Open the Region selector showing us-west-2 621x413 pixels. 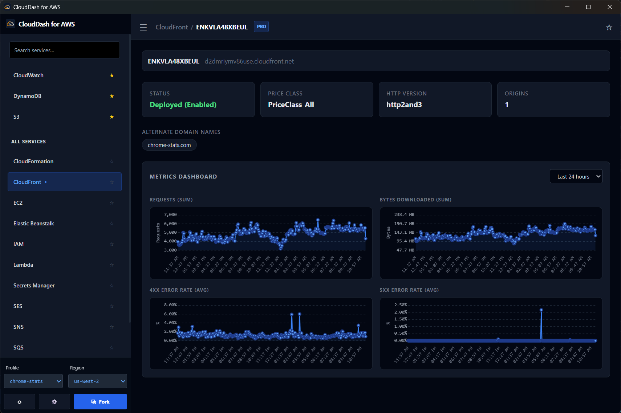97,381
